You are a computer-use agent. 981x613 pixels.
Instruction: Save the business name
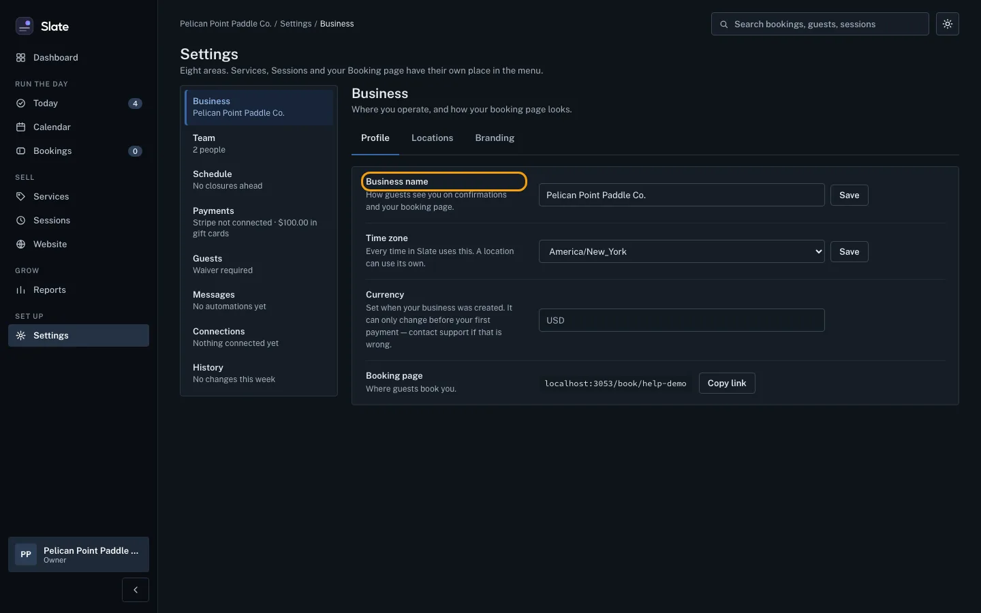click(849, 195)
